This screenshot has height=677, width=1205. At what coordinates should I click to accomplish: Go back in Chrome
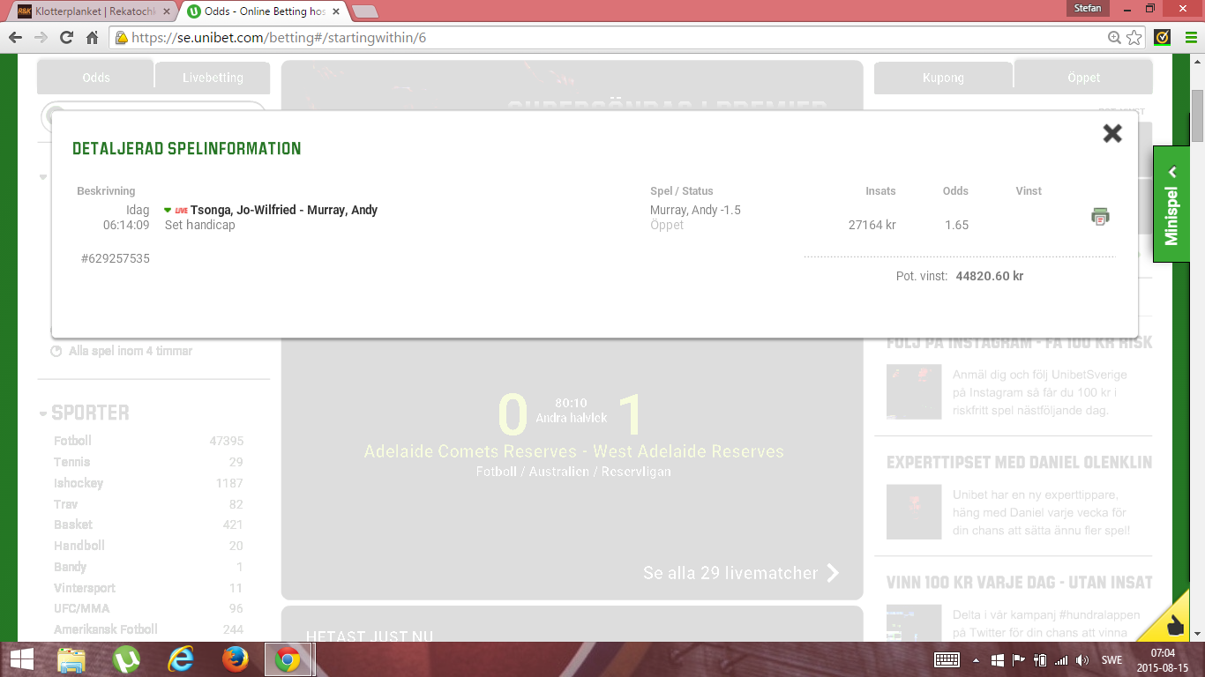[15, 38]
